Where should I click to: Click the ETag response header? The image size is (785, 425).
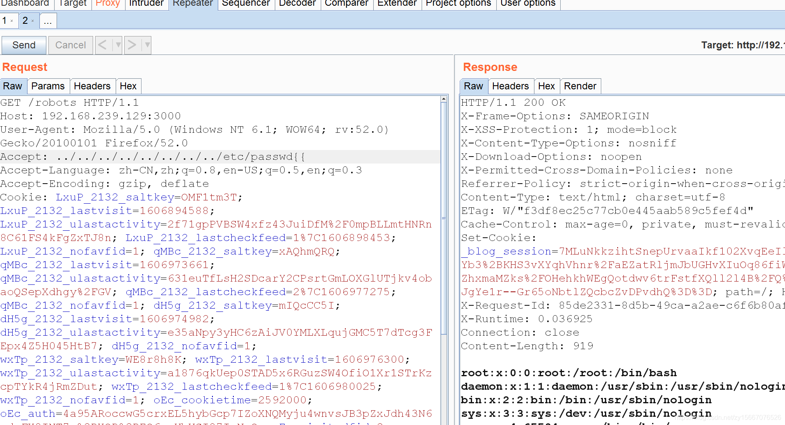point(607,211)
